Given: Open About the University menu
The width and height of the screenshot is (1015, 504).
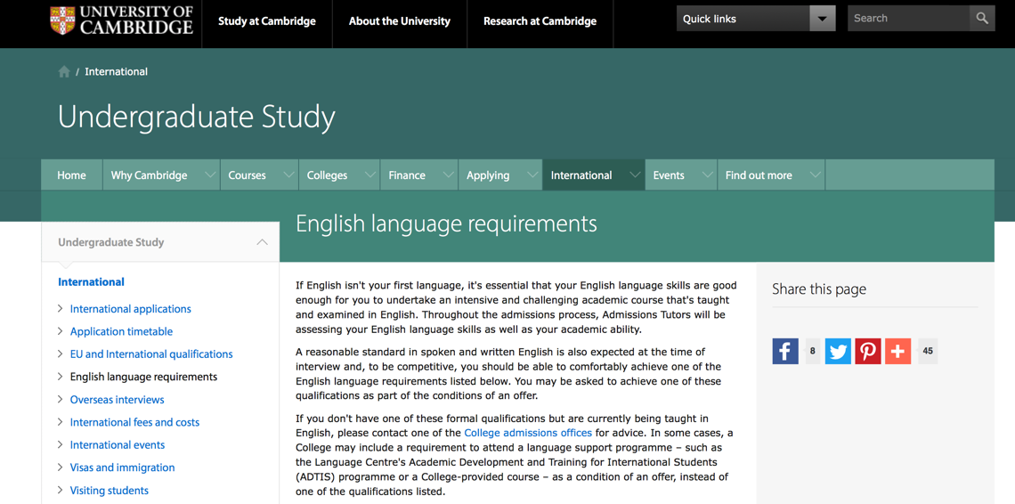Looking at the screenshot, I should click(400, 21).
